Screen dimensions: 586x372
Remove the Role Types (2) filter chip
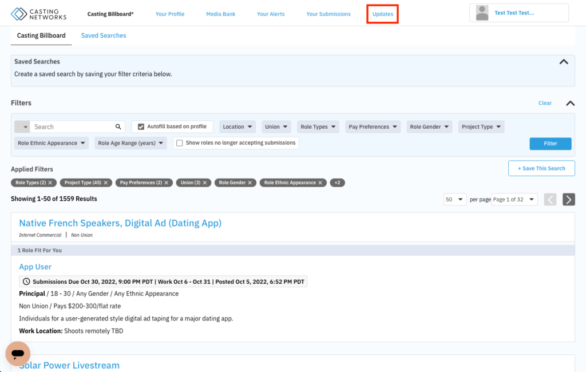click(x=50, y=183)
